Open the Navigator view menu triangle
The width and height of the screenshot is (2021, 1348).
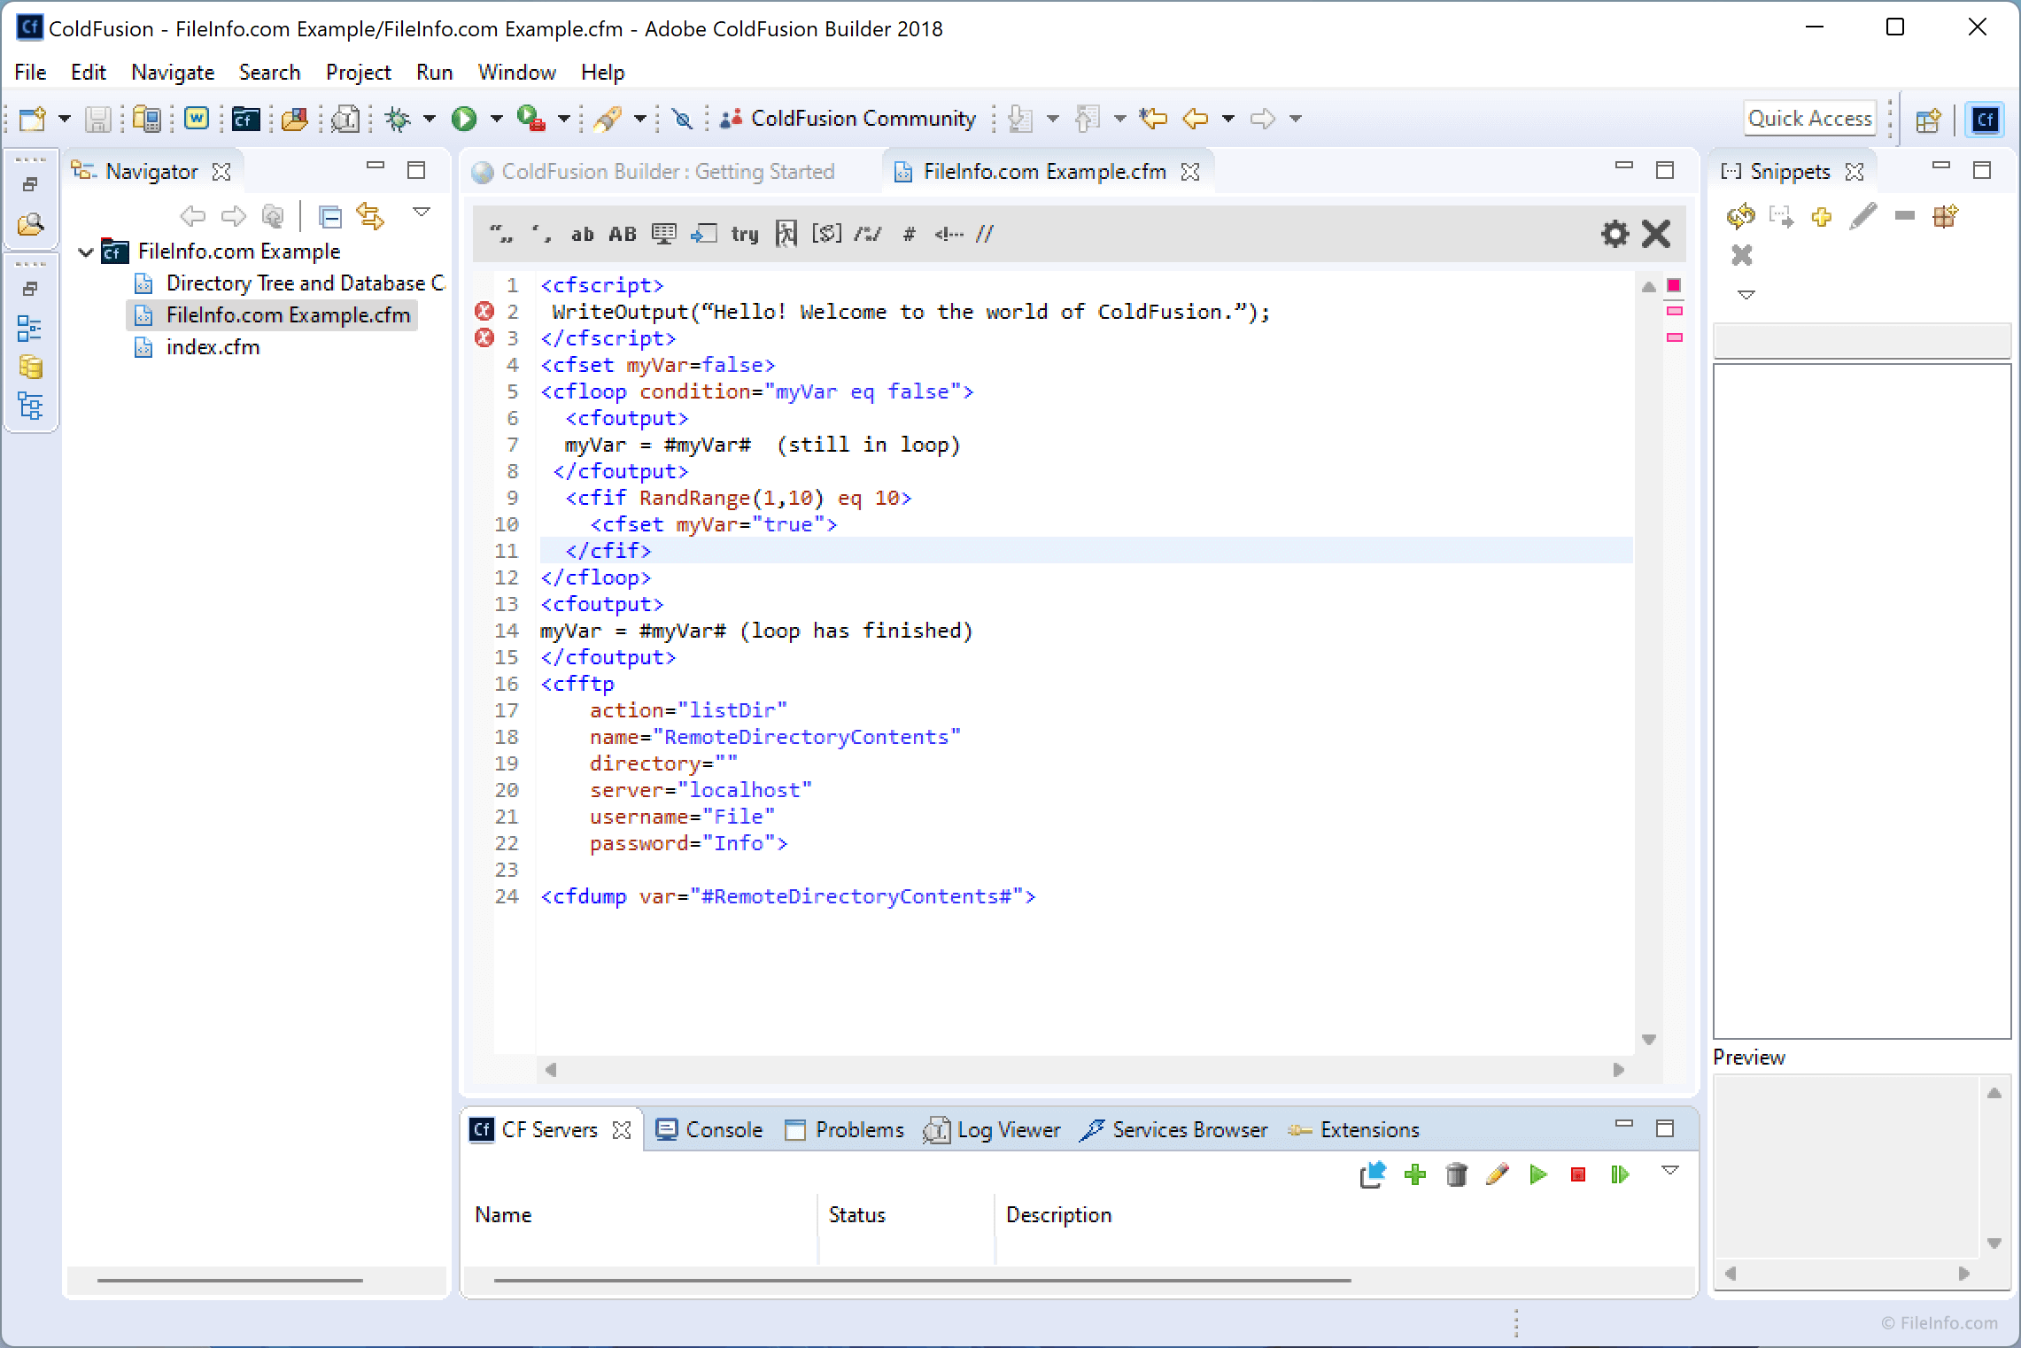tap(422, 213)
